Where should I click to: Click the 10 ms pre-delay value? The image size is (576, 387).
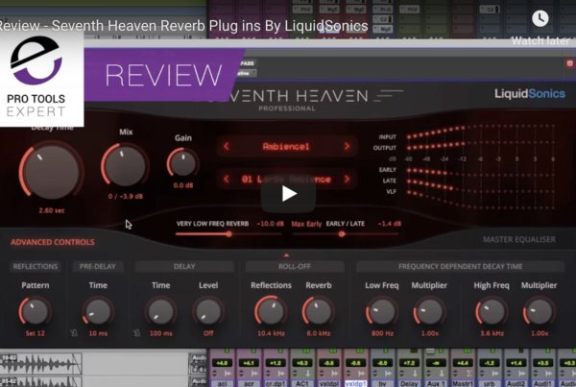point(98,333)
